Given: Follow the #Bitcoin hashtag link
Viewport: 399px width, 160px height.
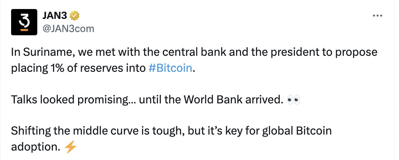Looking at the screenshot, I should (170, 69).
